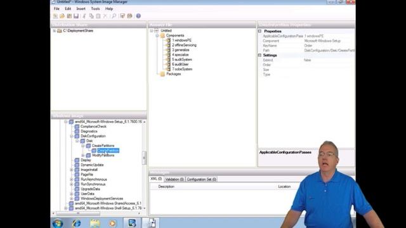The height and width of the screenshot is (228, 406).
Task: Save the answer file with toolbar icon
Action: point(76,16)
